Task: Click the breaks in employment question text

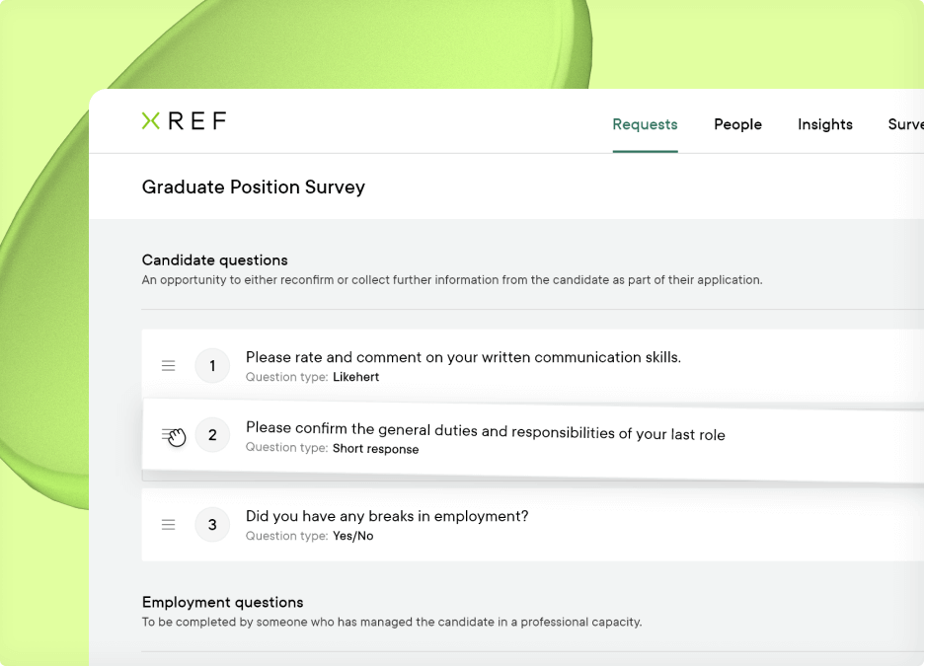Action: click(386, 516)
